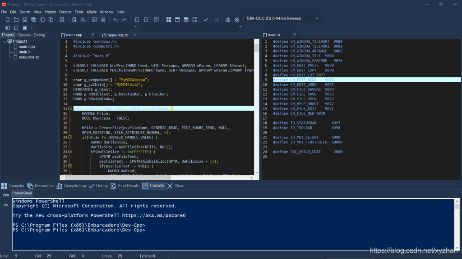Click the Insert icon on second toolbar
The width and height of the screenshot is (462, 259).
(x=8, y=28)
